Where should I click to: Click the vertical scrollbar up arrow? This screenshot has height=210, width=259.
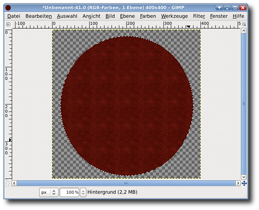tap(244, 31)
